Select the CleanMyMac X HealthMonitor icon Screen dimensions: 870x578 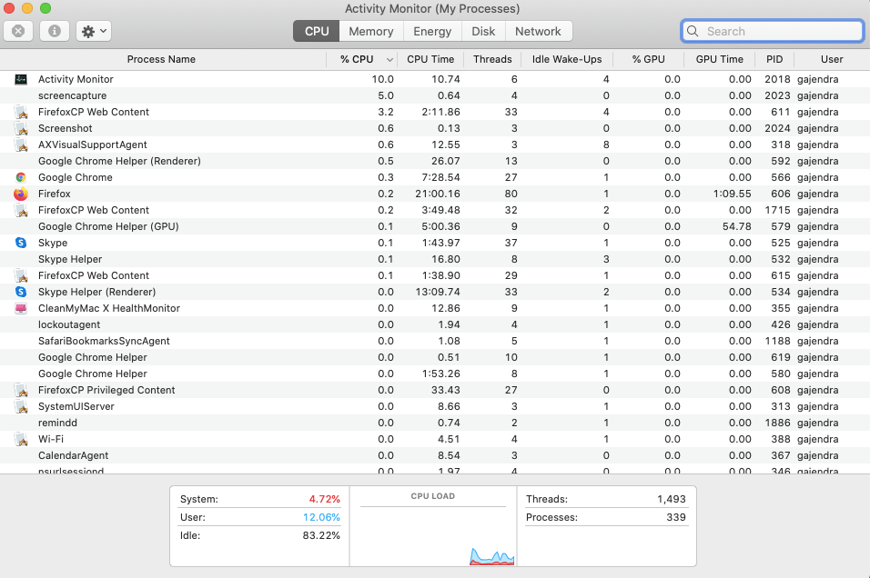click(21, 308)
